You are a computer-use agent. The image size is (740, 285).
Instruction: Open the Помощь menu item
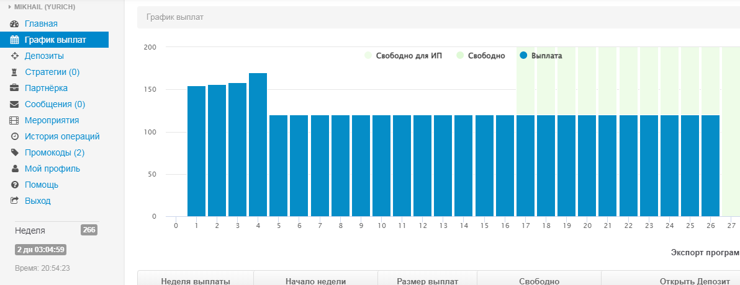pyautogui.click(x=42, y=185)
